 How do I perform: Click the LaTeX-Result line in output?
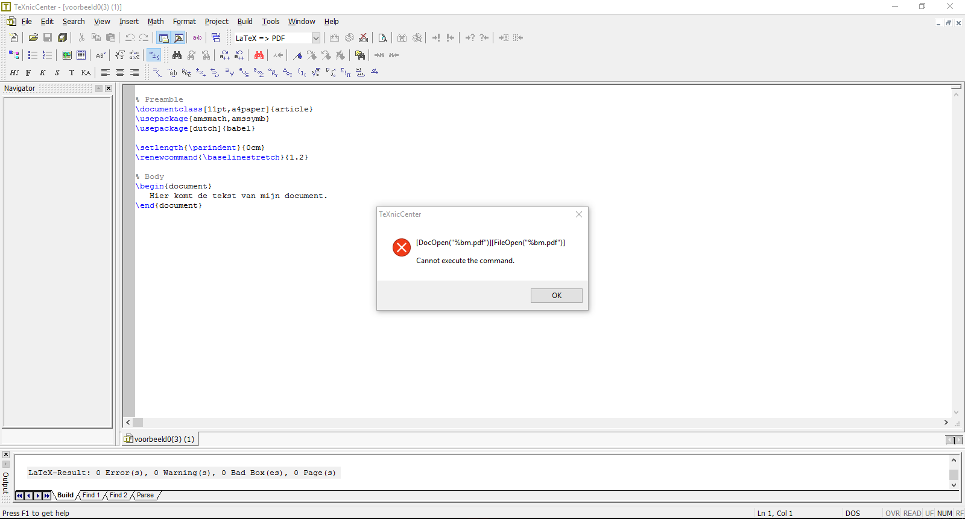coord(182,473)
